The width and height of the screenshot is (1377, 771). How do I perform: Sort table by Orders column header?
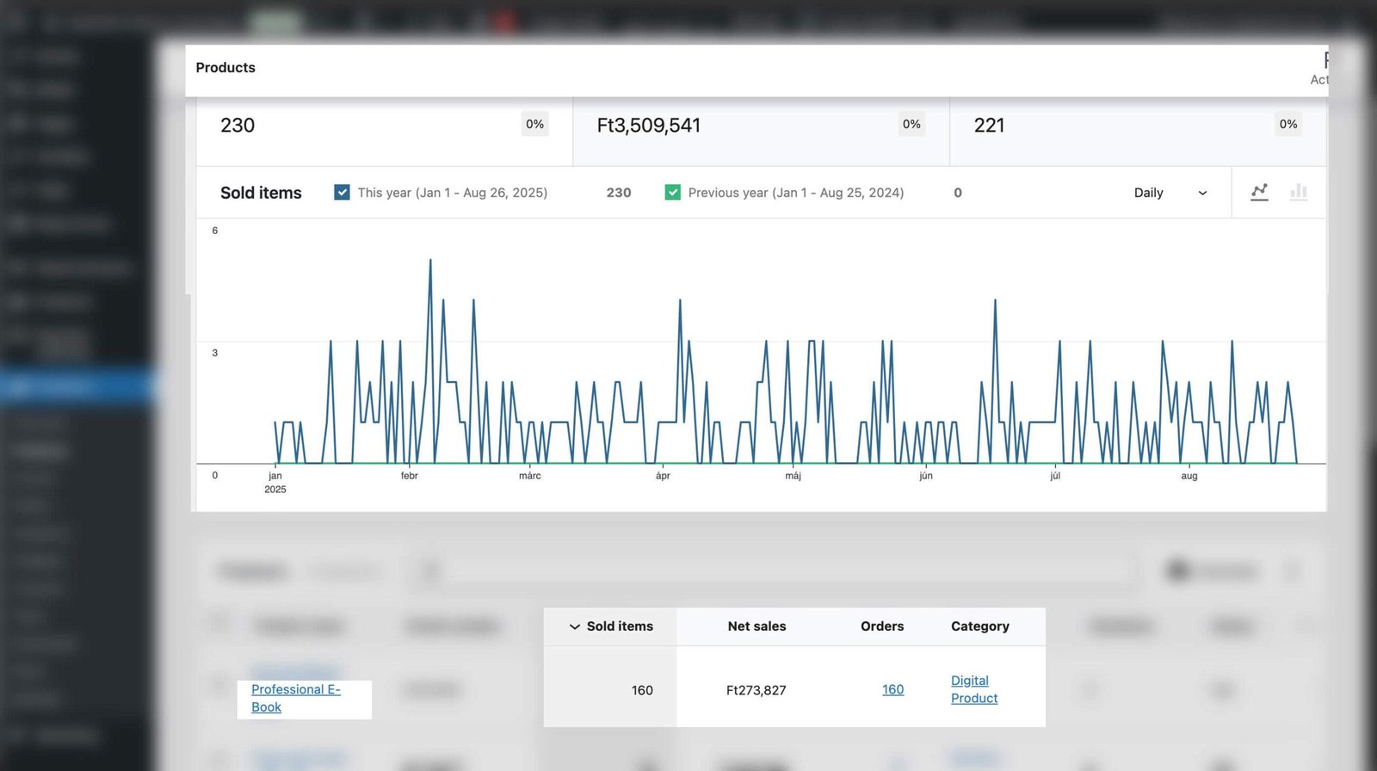pyautogui.click(x=881, y=626)
